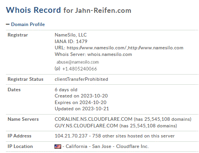Click the 'Dates' row label
The image size is (199, 153).
14,90
